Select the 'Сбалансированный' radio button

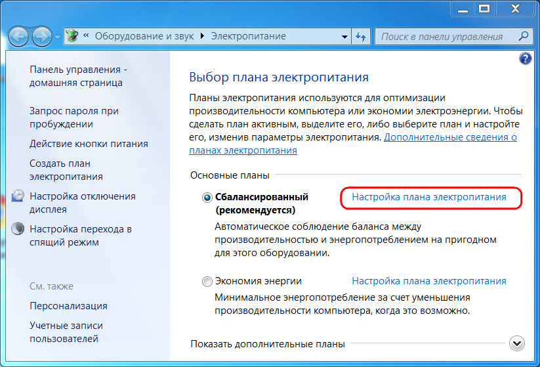point(207,198)
